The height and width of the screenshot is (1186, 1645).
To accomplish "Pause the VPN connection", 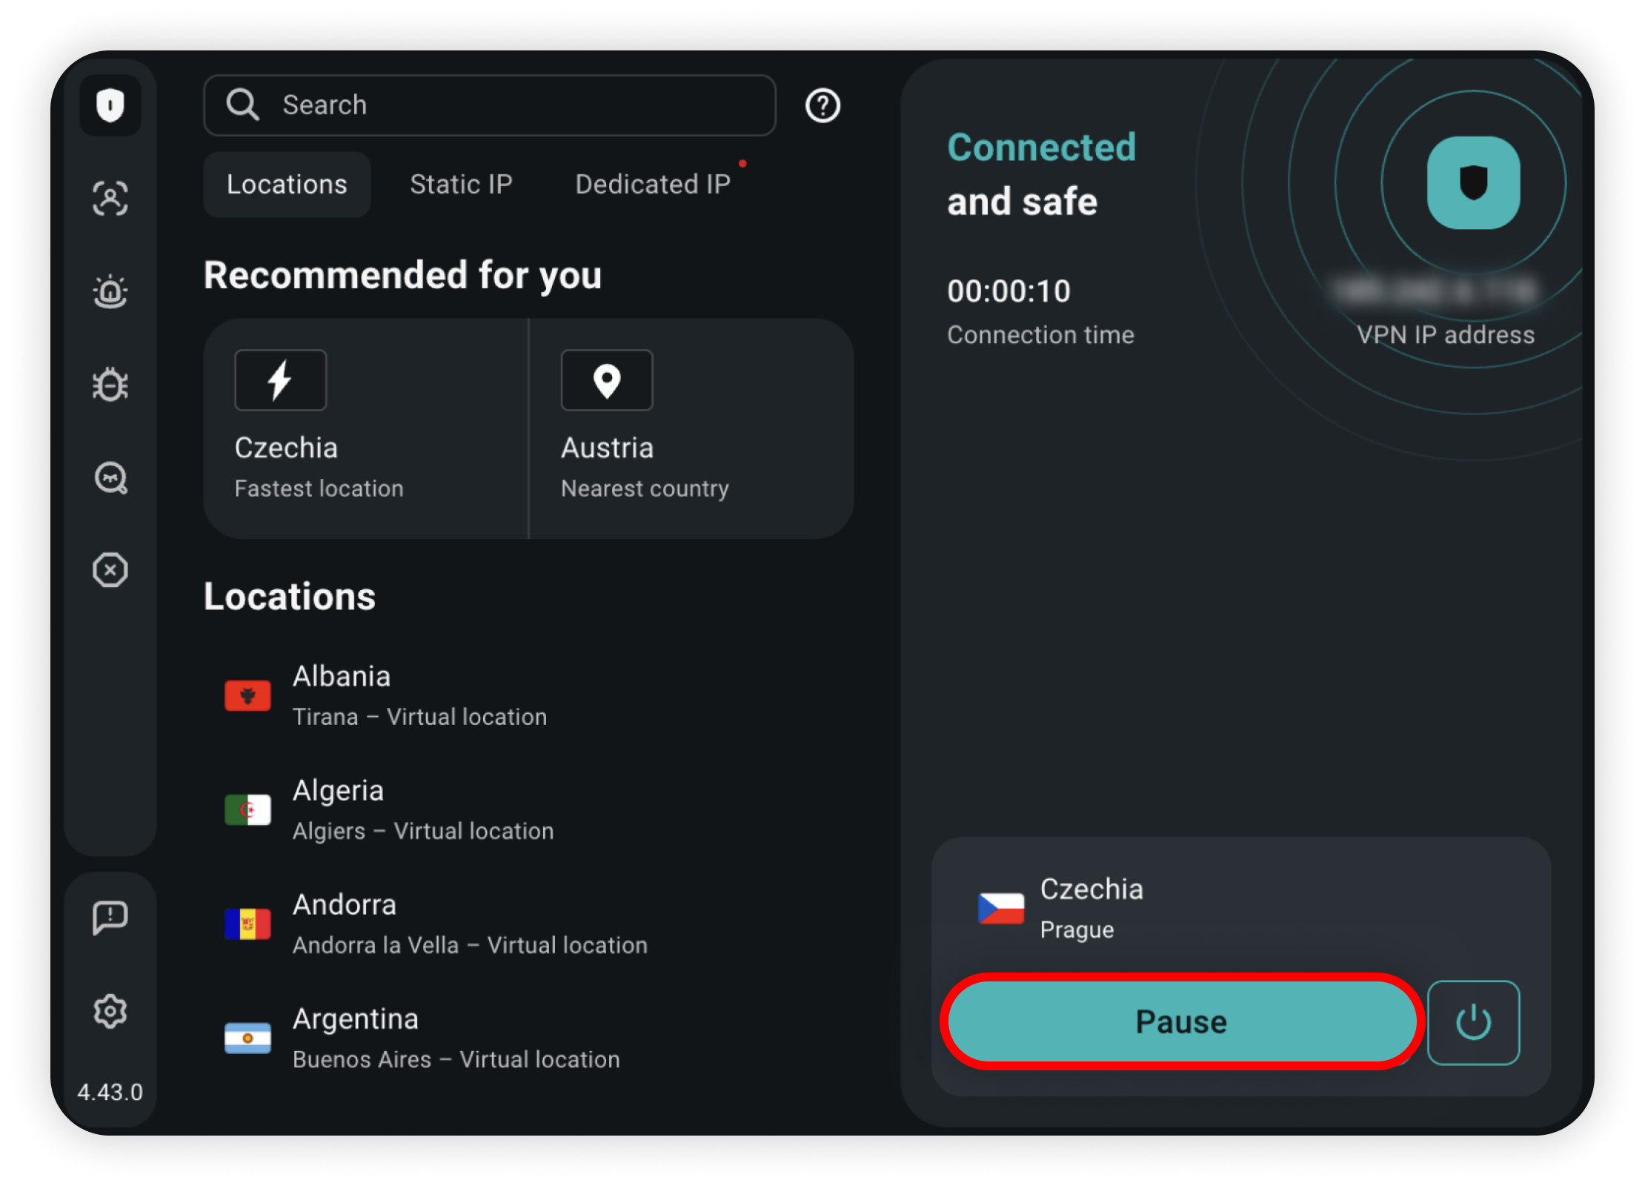I will pos(1182,1021).
